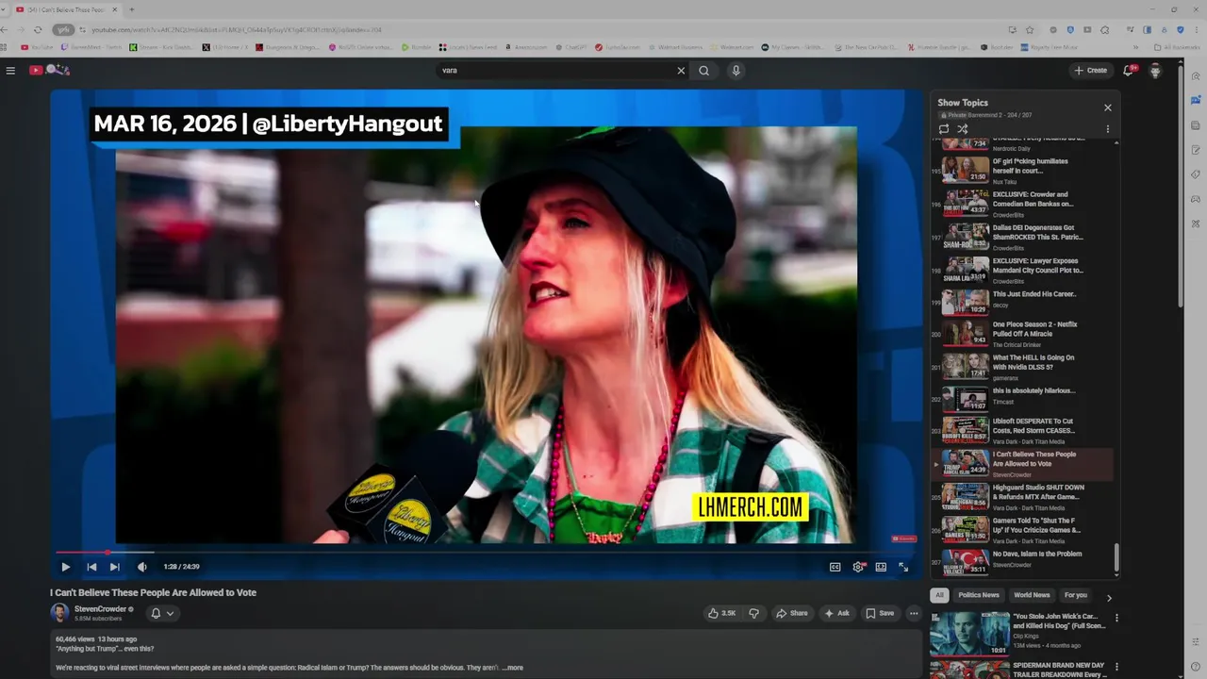The height and width of the screenshot is (679, 1207).
Task: Play the video
Action: click(65, 567)
